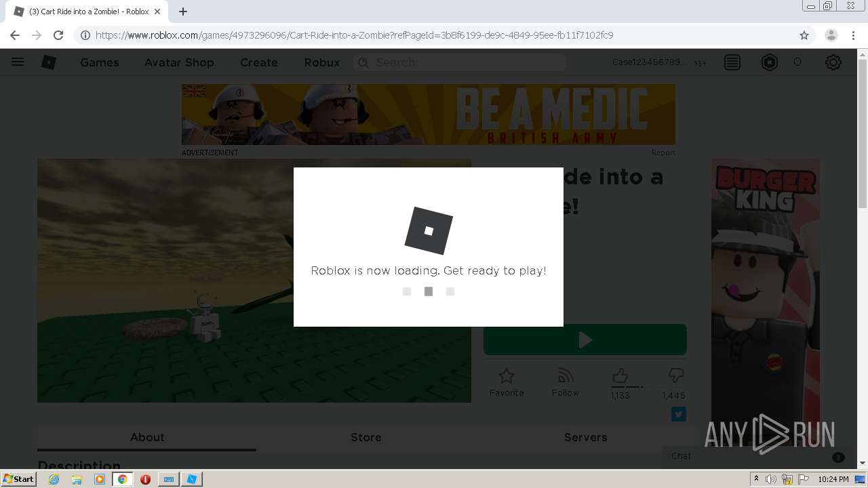Click the taskbar clock showing 10:24 PM
Viewport: 868px width, 488px height.
click(833, 479)
